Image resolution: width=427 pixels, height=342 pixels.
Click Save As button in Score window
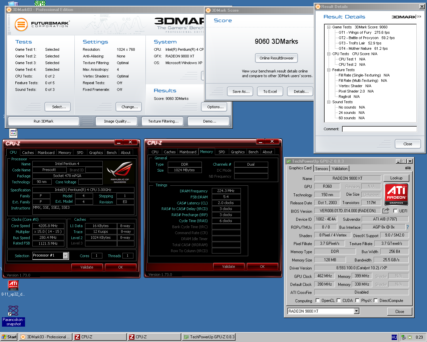241,92
